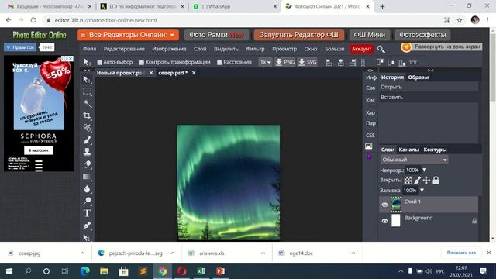Switch to the Каналы tab
The height and width of the screenshot is (279, 496).
(x=408, y=150)
